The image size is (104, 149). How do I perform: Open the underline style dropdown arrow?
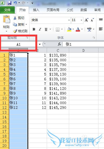(50, 29)
